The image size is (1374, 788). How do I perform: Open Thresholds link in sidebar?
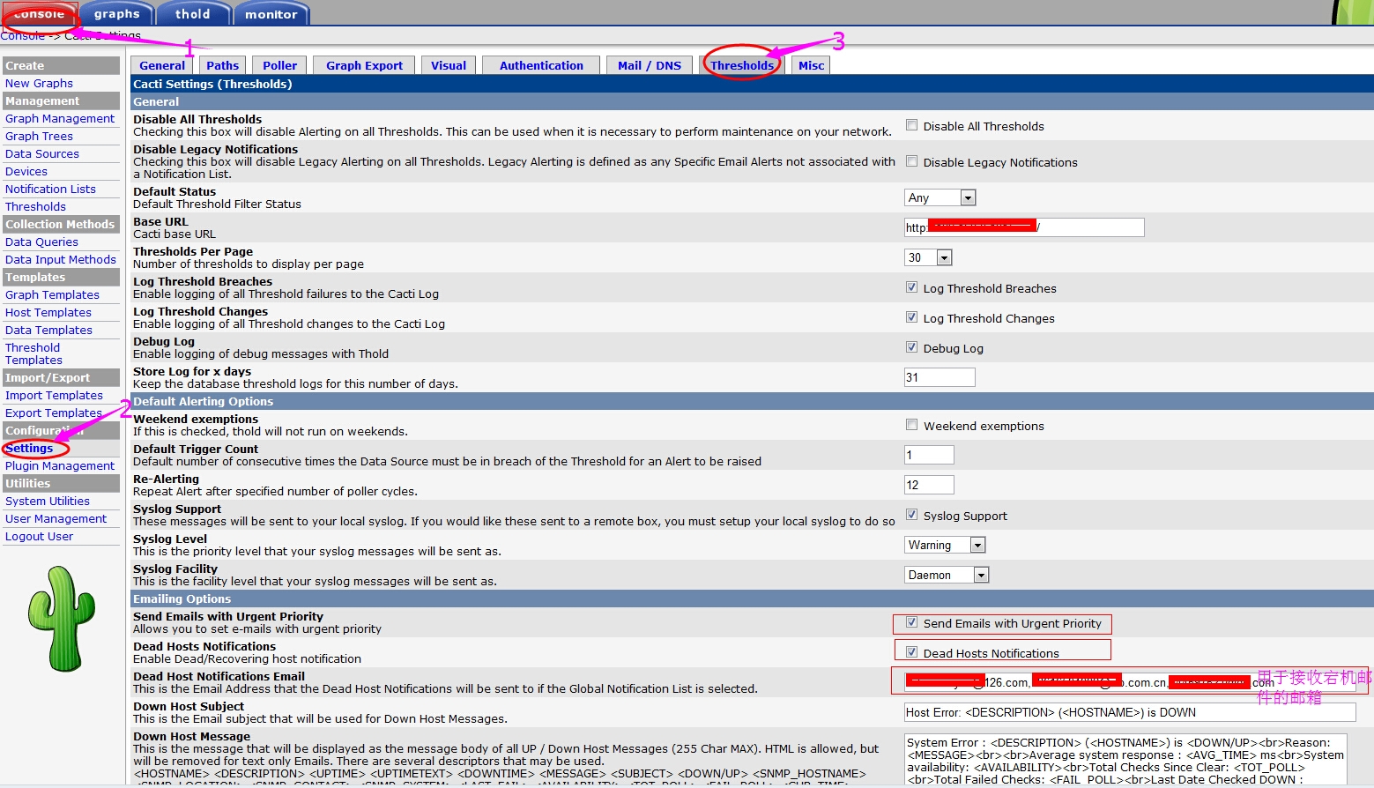tap(35, 206)
